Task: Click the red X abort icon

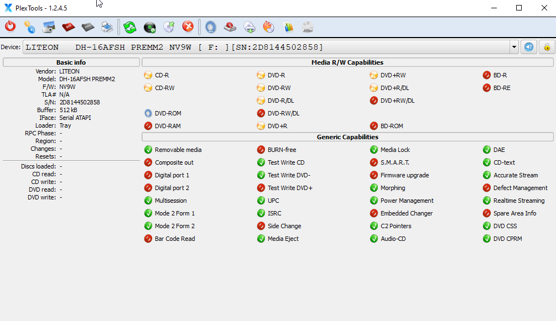Action: (188, 27)
